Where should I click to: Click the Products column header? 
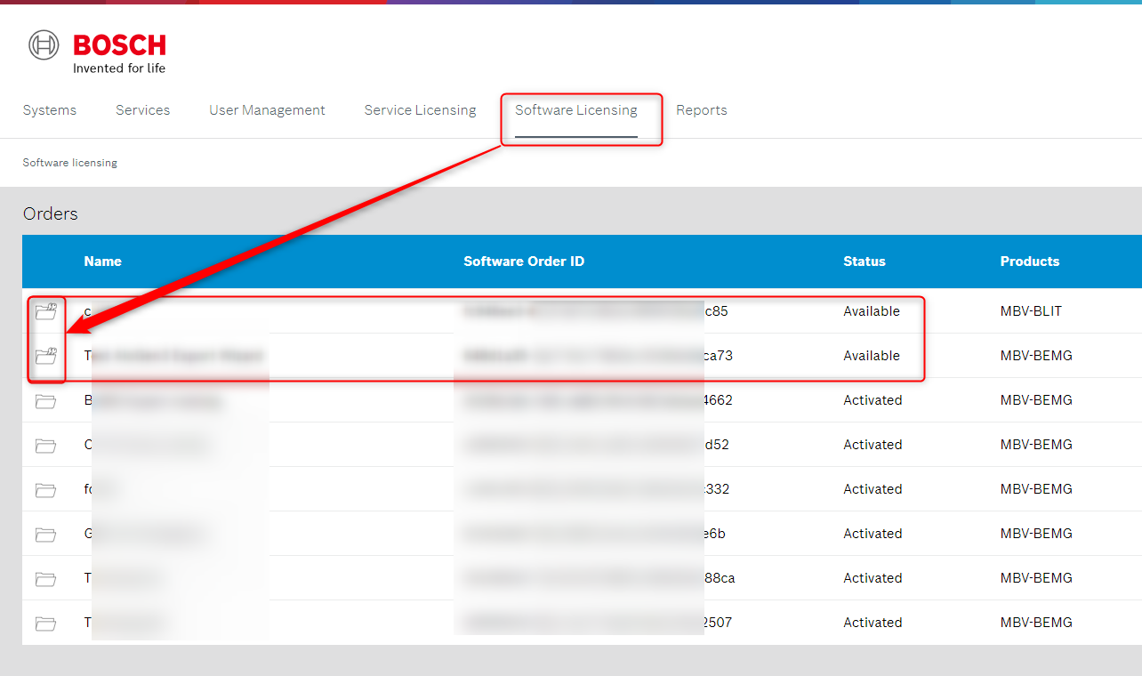[x=1029, y=262]
